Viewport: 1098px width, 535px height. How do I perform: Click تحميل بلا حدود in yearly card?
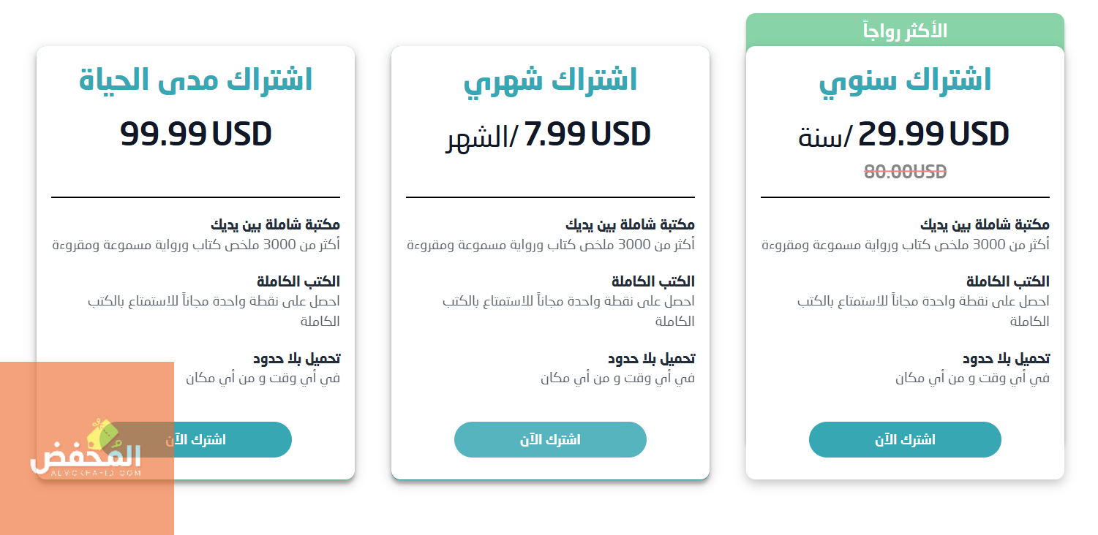pyautogui.click(x=1006, y=359)
